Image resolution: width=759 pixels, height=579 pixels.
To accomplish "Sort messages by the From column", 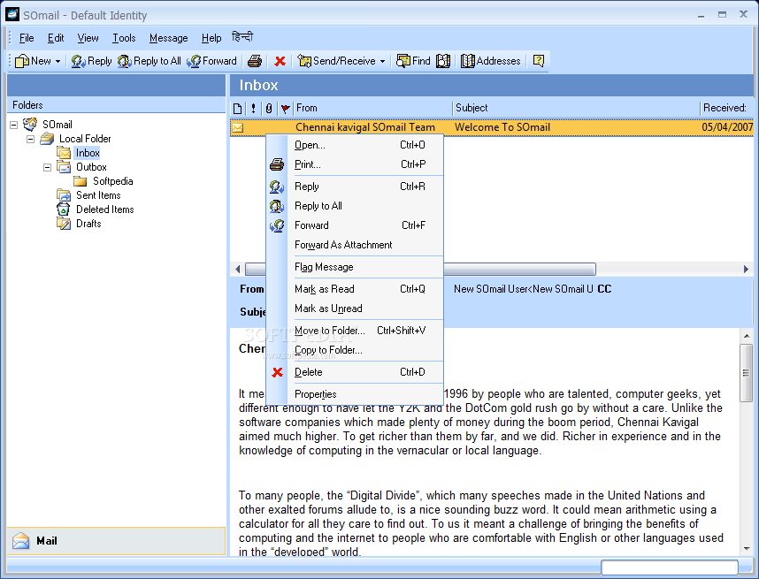I will coord(372,109).
